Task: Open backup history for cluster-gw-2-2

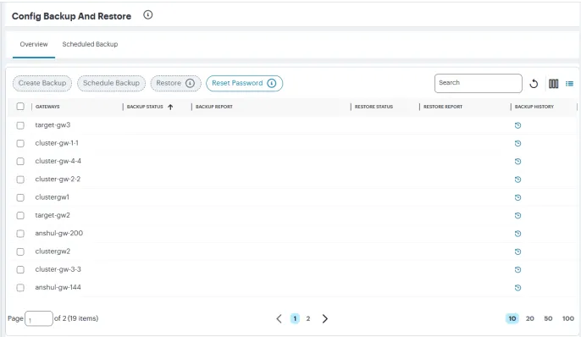Action: tap(518, 180)
